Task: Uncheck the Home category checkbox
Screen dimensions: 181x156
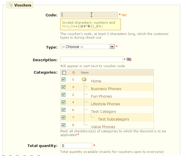Action: [x=64, y=80]
